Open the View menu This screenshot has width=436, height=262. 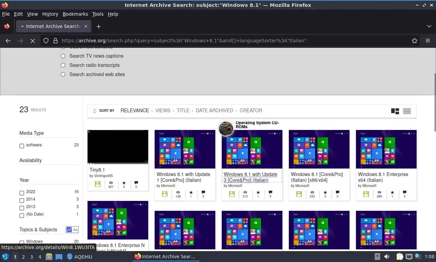tap(32, 14)
